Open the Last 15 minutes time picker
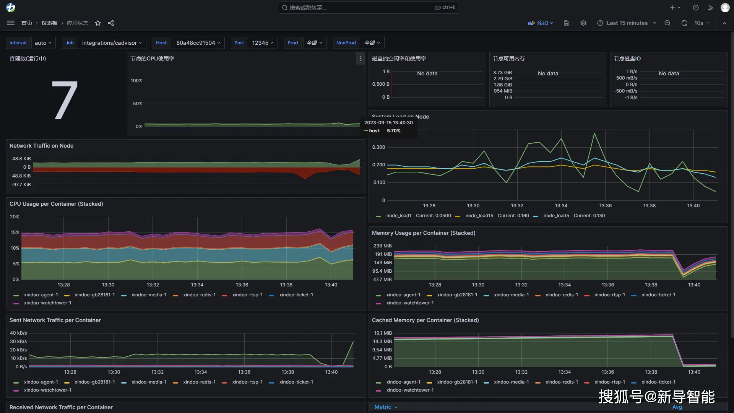The image size is (734, 413). tap(627, 23)
